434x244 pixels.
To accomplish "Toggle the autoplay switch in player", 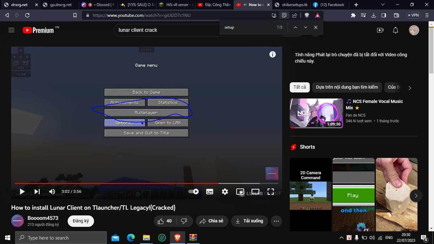I will [x=193, y=192].
